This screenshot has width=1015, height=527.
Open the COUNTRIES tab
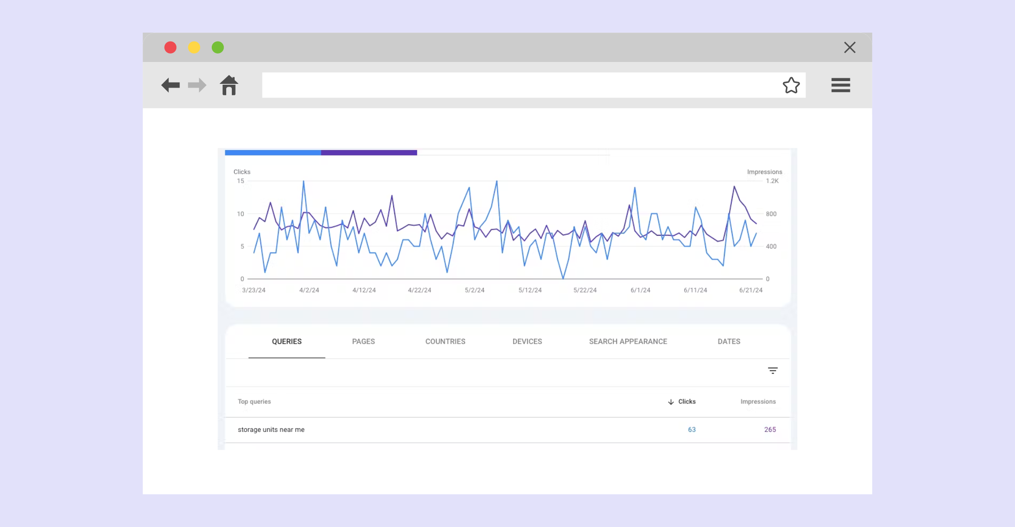point(445,342)
